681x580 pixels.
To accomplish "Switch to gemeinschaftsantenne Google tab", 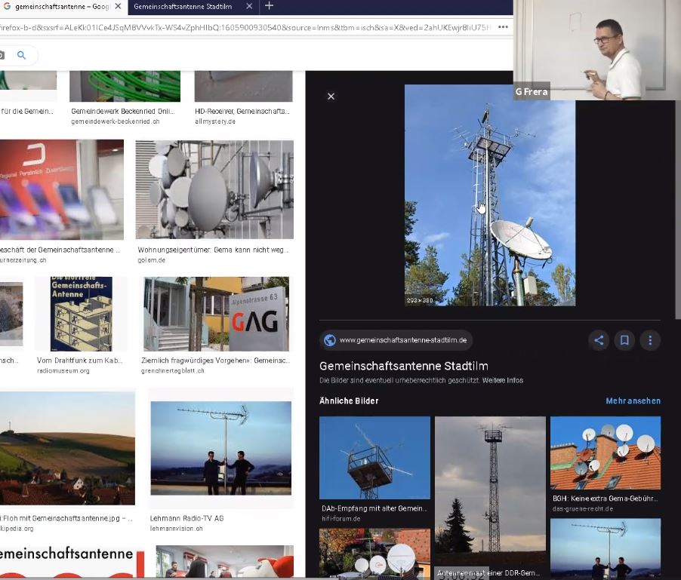I will click(x=63, y=7).
